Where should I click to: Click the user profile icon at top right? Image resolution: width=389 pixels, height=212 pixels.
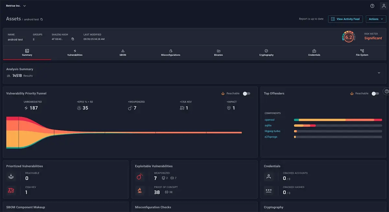(383, 5)
